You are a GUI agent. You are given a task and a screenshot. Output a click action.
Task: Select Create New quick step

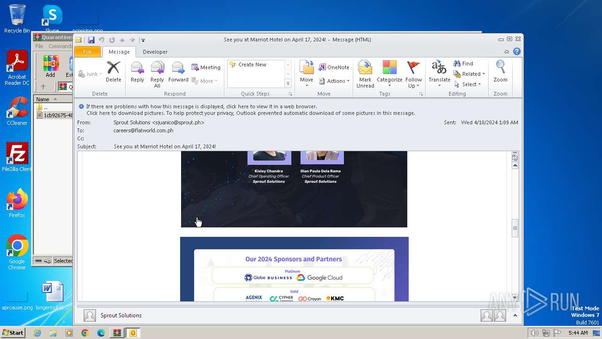252,65
